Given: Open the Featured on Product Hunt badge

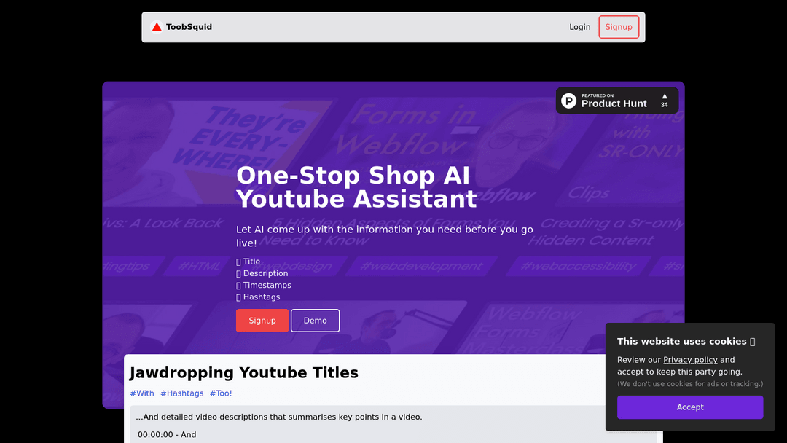Looking at the screenshot, I should click(617, 101).
